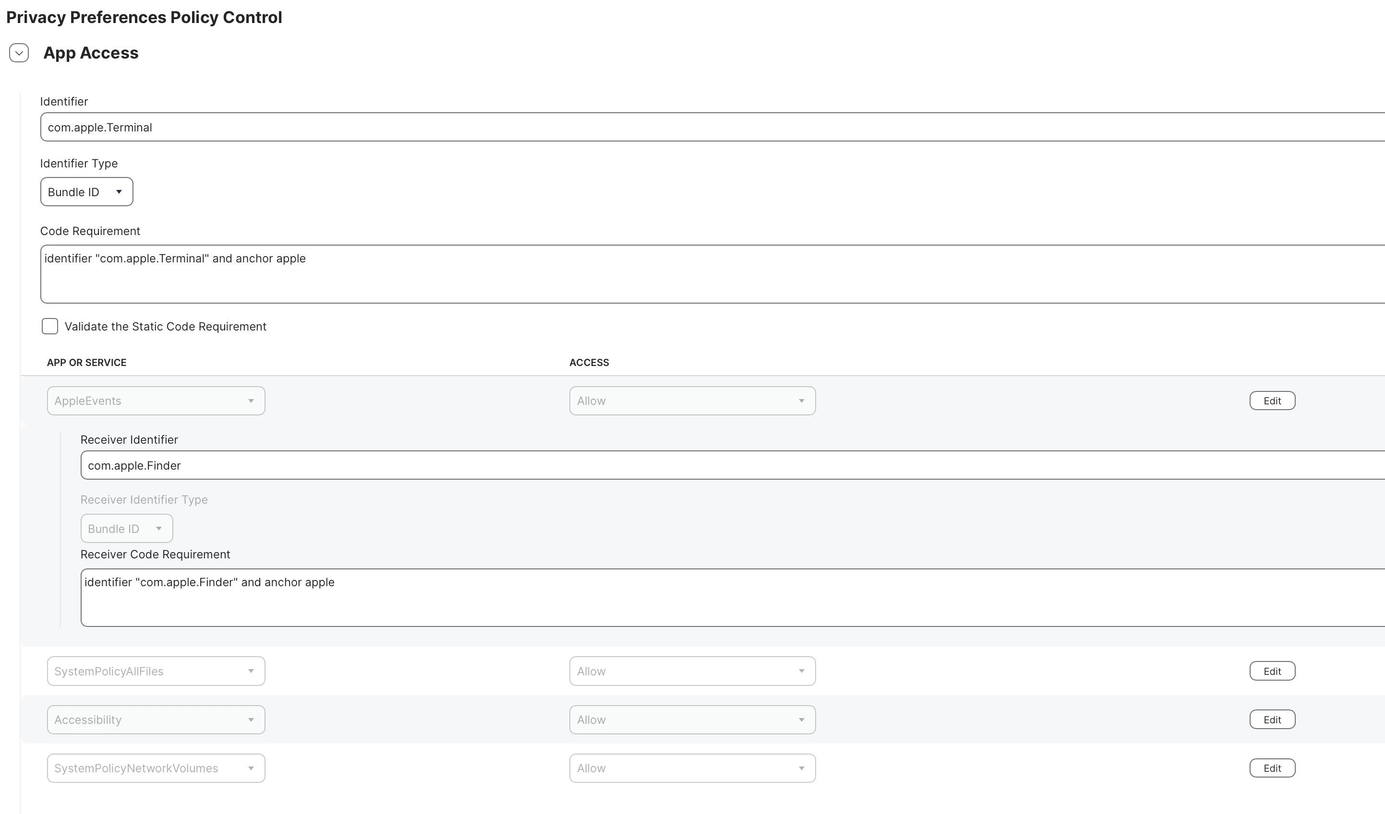
Task: Open the Accessibility service dropdown
Action: click(x=156, y=720)
